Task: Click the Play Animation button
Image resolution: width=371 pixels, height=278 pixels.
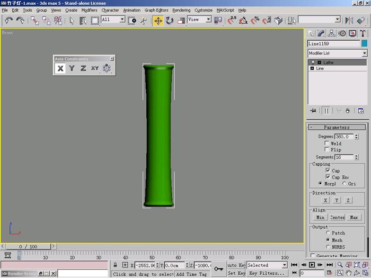Action: point(312,265)
